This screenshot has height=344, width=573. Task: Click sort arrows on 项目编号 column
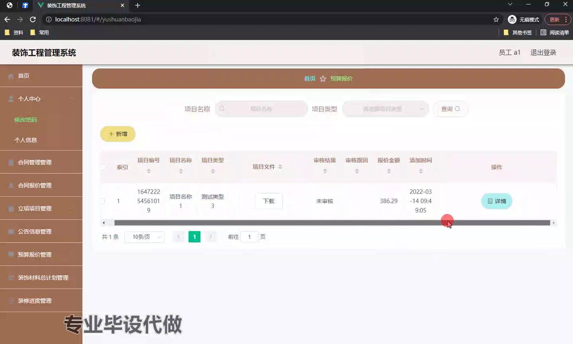[148, 171]
